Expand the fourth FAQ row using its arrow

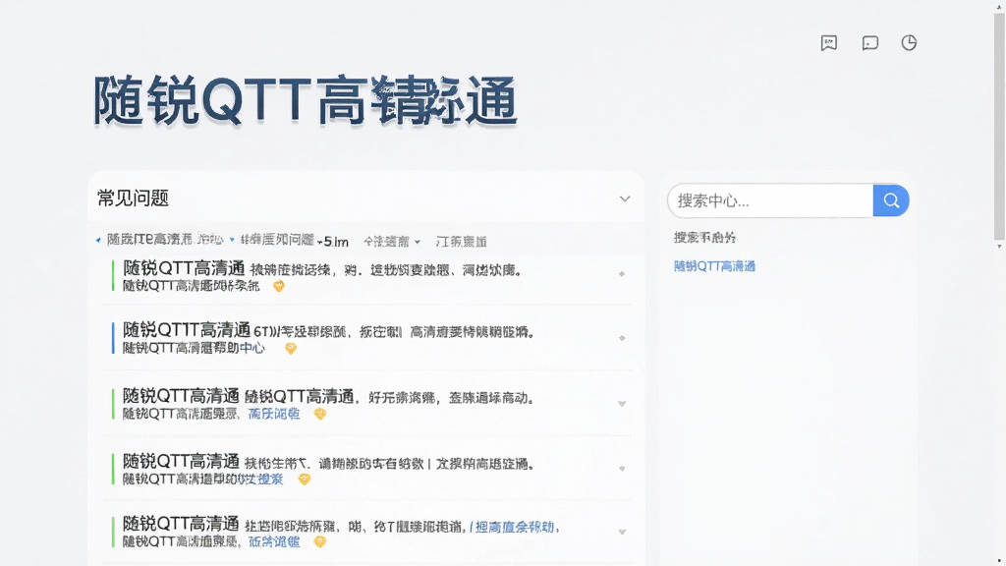(622, 469)
